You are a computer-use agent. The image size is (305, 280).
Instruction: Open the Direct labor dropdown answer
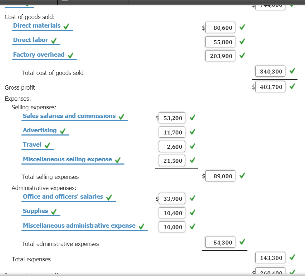(x=36, y=40)
